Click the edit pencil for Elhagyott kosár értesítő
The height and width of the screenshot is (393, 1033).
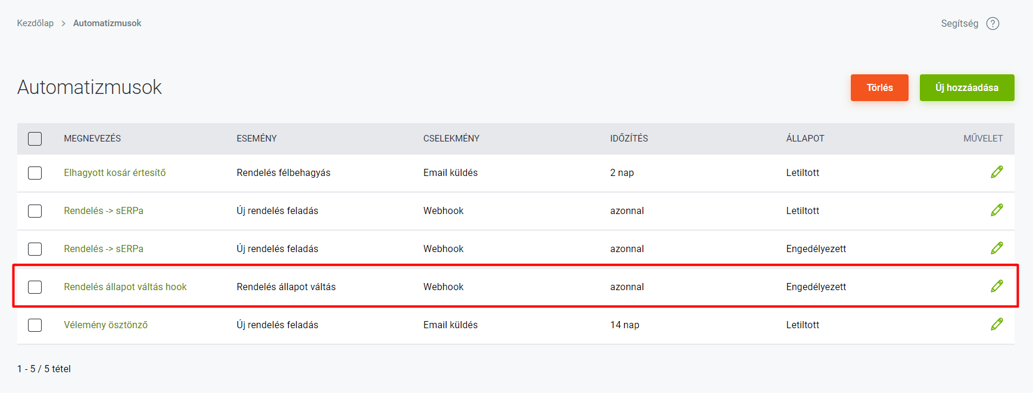click(997, 172)
